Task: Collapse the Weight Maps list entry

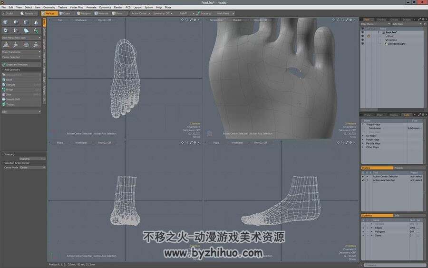Action: pos(363,124)
